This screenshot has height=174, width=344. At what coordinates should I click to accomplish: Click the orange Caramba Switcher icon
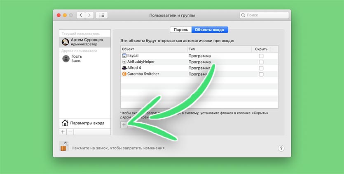pyautogui.click(x=124, y=74)
